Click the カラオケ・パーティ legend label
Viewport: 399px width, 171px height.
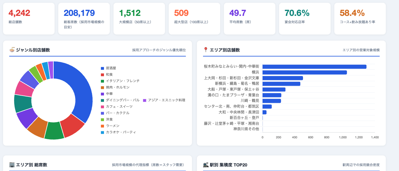click(x=121, y=132)
